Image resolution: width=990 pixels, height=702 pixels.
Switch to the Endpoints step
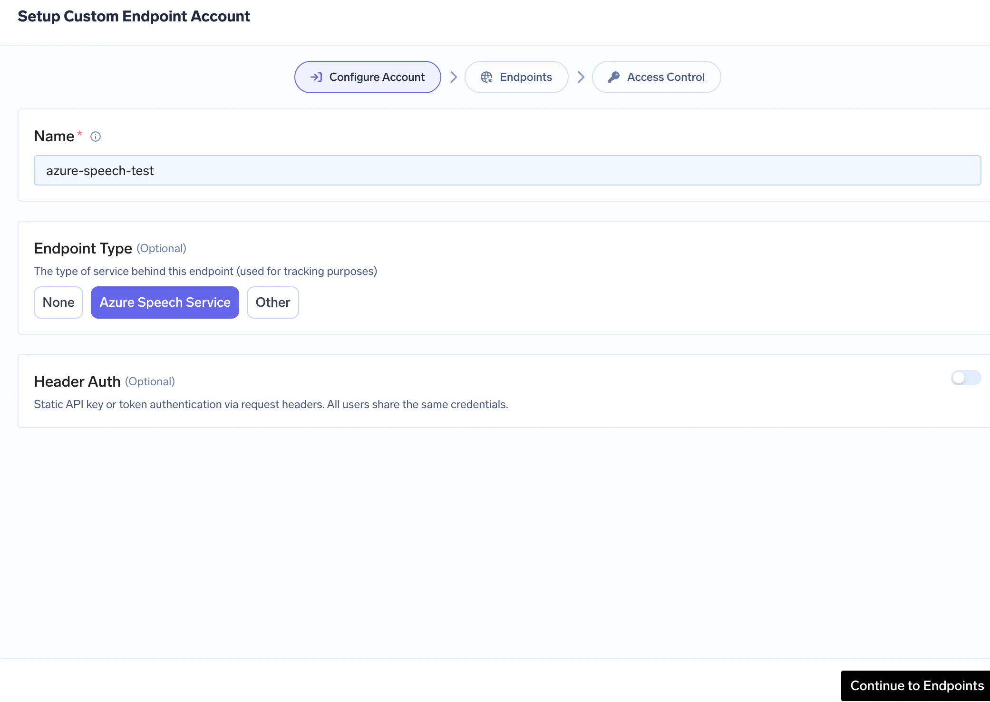(x=516, y=77)
